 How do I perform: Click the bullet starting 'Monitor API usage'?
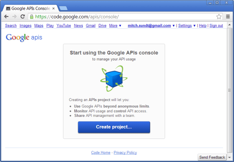tap(111, 111)
